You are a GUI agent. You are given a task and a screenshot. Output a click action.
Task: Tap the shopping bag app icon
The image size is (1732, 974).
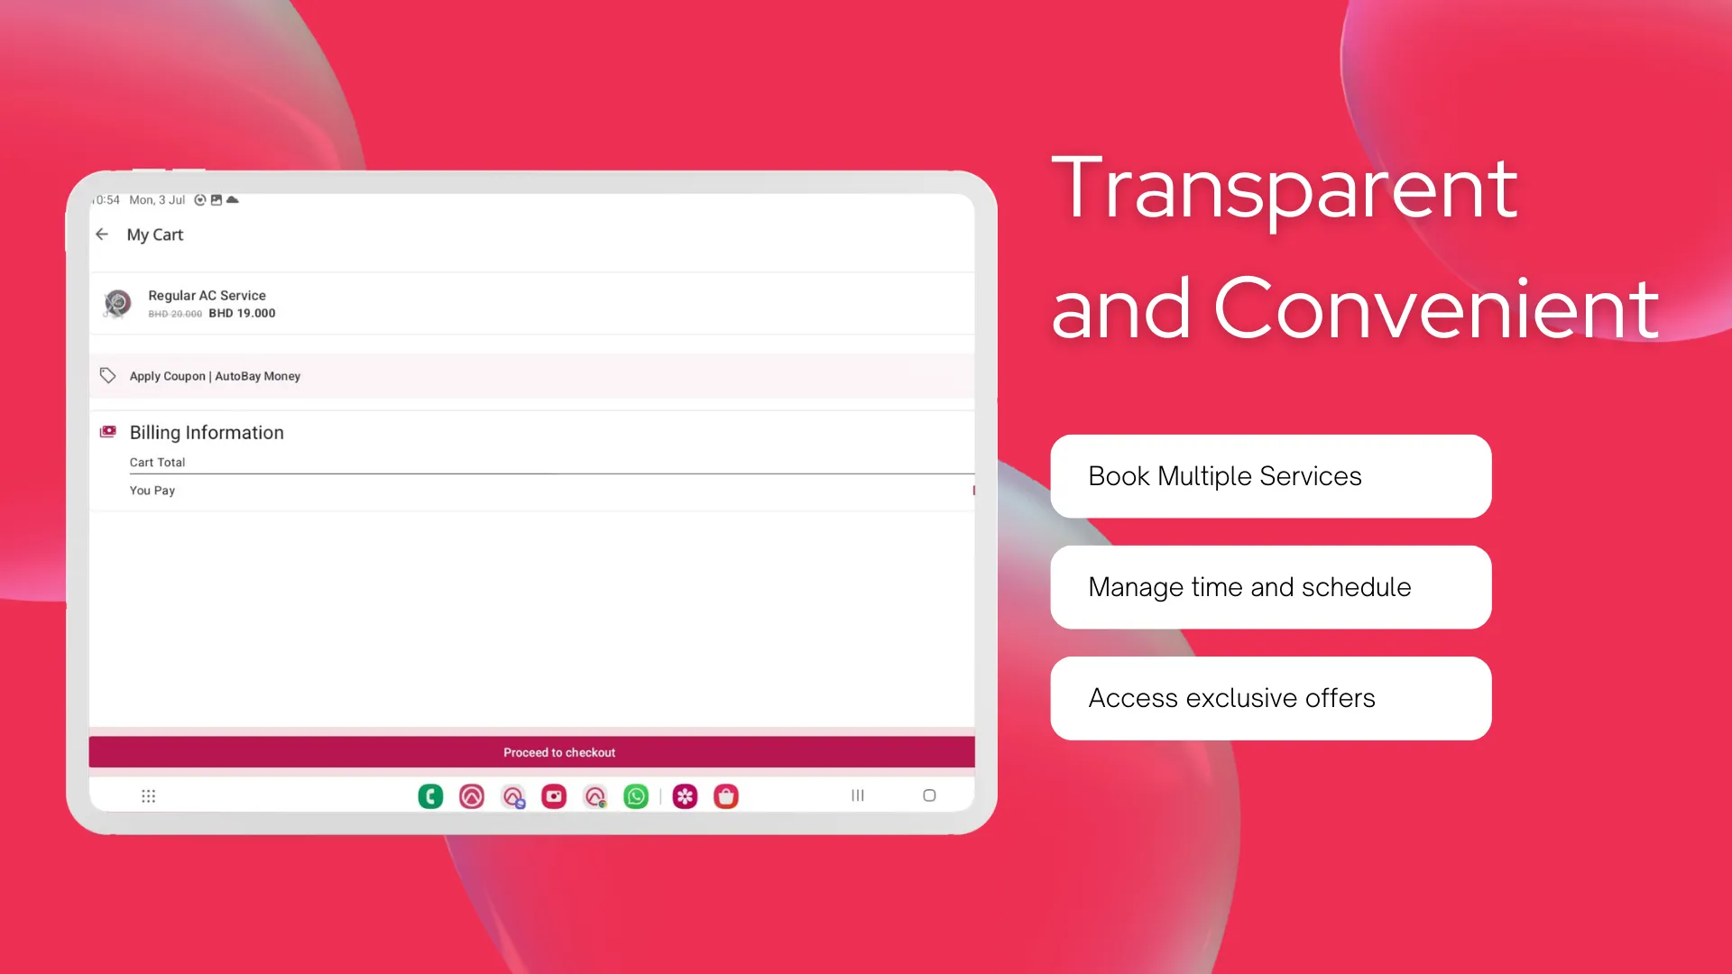(725, 795)
